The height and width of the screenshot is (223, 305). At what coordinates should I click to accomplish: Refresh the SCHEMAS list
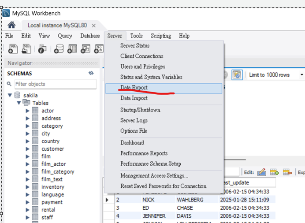pos(91,73)
